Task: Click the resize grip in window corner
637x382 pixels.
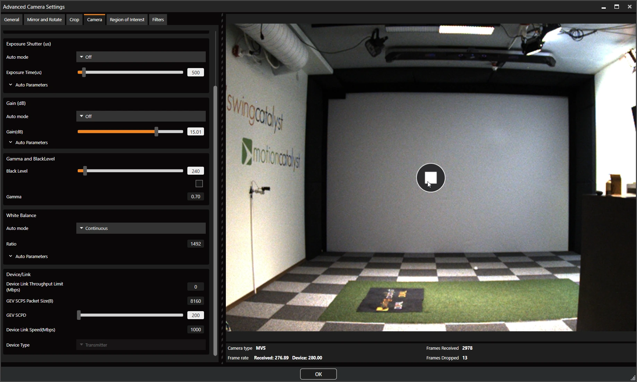Action: pos(632,378)
